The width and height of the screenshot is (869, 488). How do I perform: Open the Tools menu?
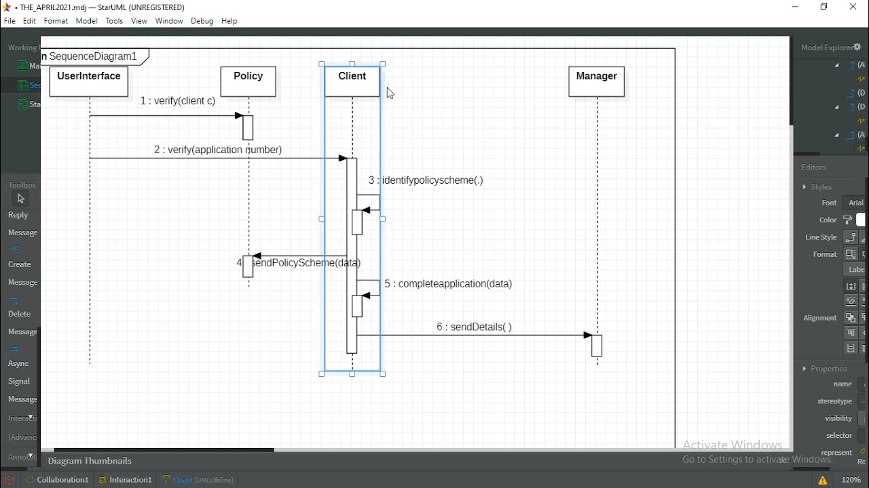pos(115,22)
